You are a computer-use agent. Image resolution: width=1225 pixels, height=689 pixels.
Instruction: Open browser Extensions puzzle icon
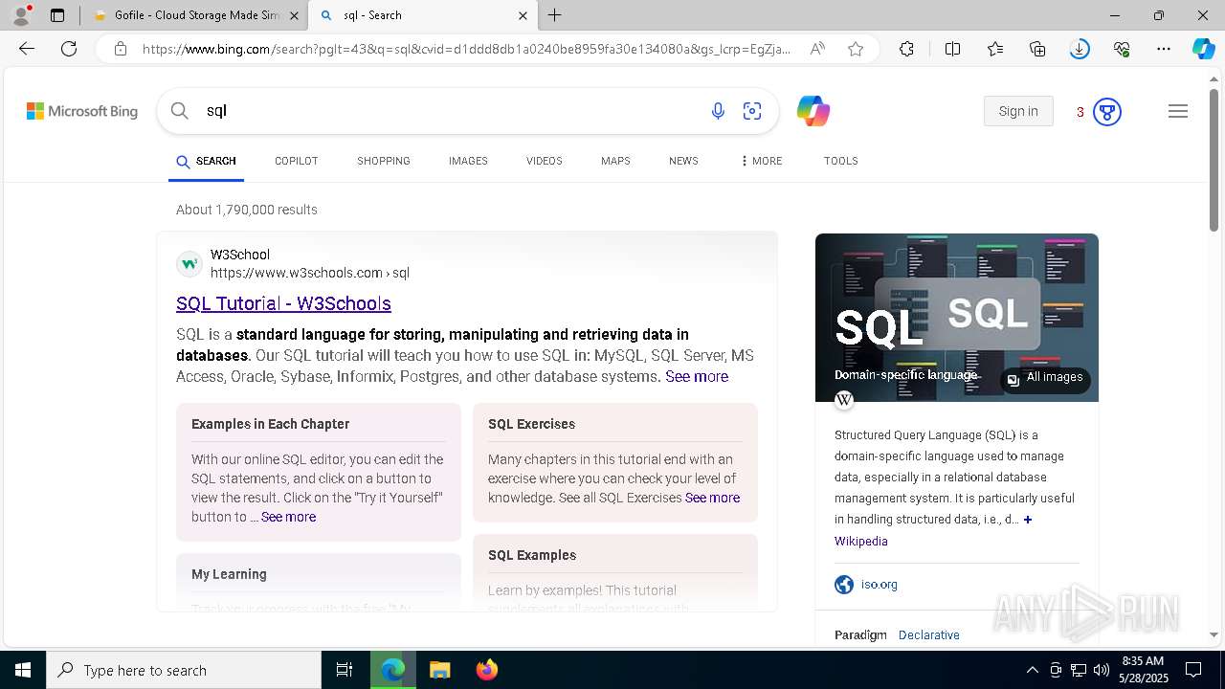click(906, 49)
